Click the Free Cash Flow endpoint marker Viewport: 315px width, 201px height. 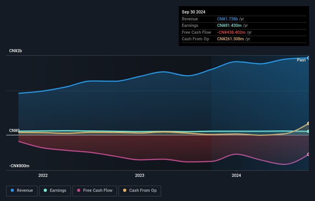tap(308, 155)
